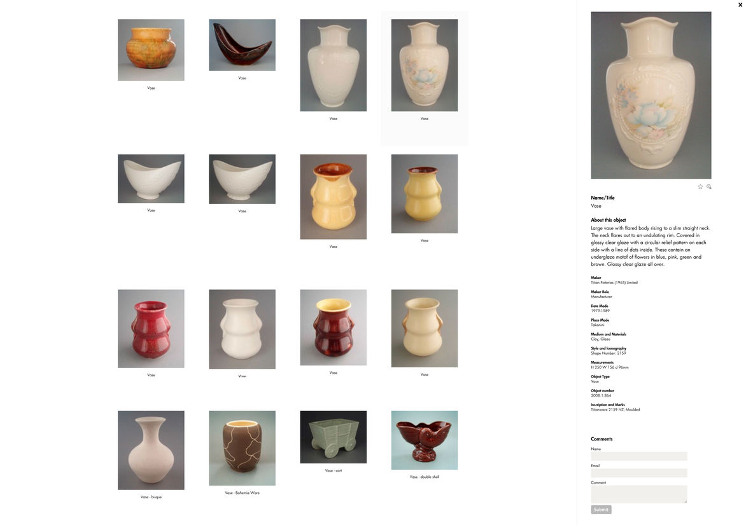Image resolution: width=746 pixels, height=525 pixels.
Task: Mark this vase as a favourite with the star icon
Action: (700, 187)
